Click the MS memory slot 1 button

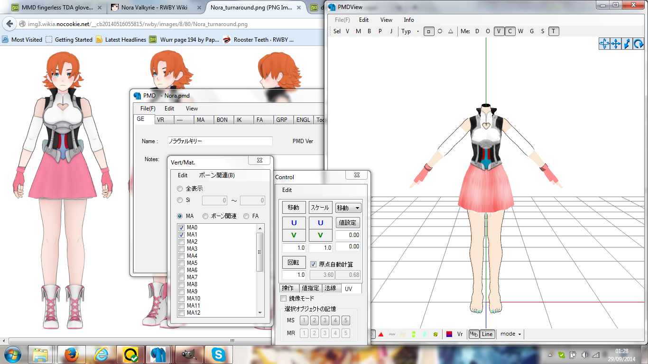click(x=304, y=321)
